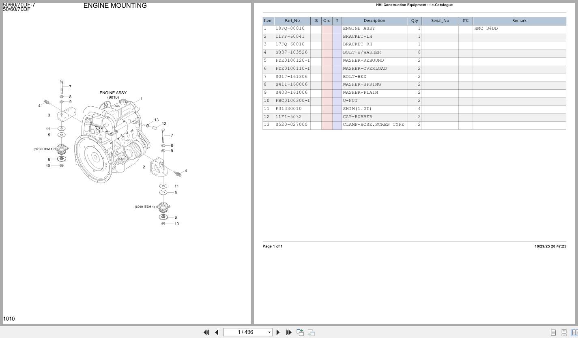Image resolution: width=578 pixels, height=338 pixels.
Task: Click the next view navigation icon
Action: tap(311, 332)
